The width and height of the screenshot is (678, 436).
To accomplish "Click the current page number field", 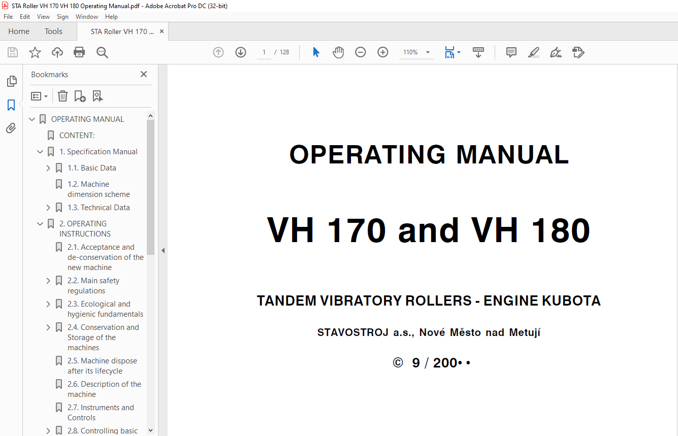I will (x=264, y=52).
